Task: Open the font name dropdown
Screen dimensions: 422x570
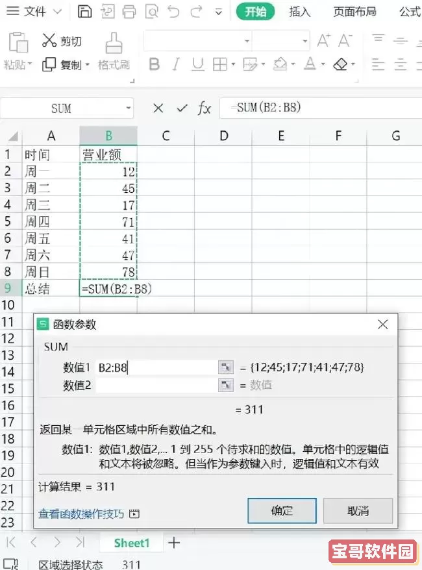Action: click(x=247, y=41)
